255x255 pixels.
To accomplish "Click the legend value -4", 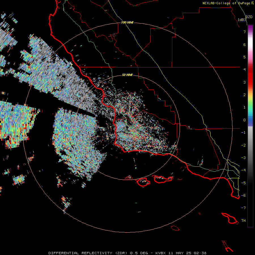I will [243, 170].
